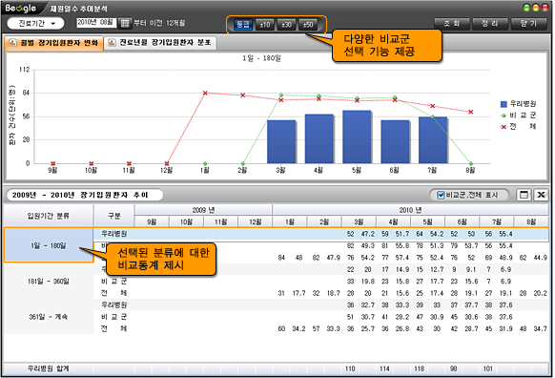Select the 전 체 row in 181일 - 360일

click(x=321, y=293)
